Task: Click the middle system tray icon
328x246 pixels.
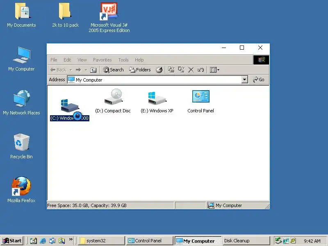Action: pyautogui.click(x=286, y=241)
